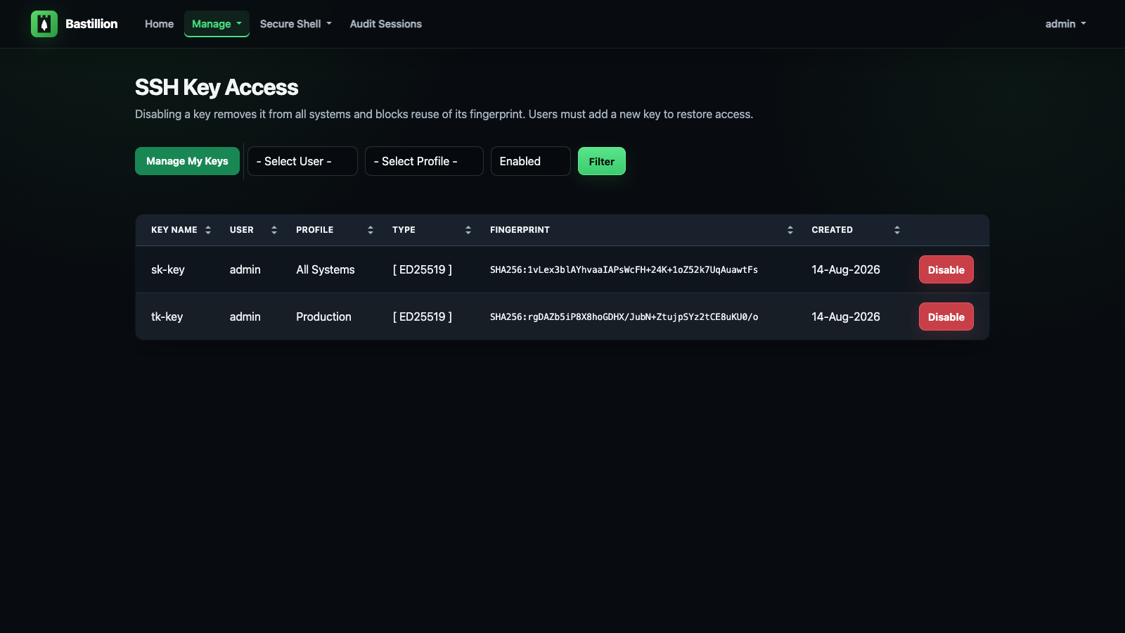
Task: Click the SSH Key Access heading
Action: pos(217,87)
